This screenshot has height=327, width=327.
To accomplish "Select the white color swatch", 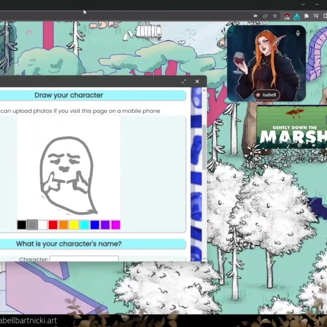I will (43, 225).
